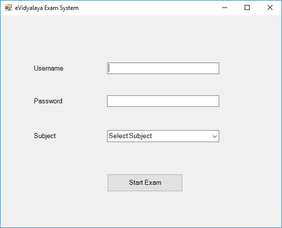The height and width of the screenshot is (228, 282).
Task: Close the eVidyalaya Exam System window
Action: tap(270, 8)
